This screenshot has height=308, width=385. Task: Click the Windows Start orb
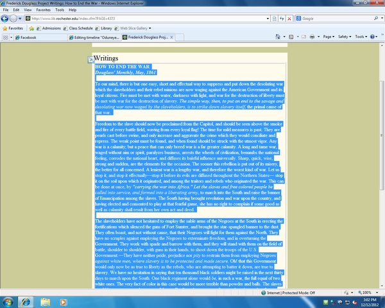tap(7, 302)
